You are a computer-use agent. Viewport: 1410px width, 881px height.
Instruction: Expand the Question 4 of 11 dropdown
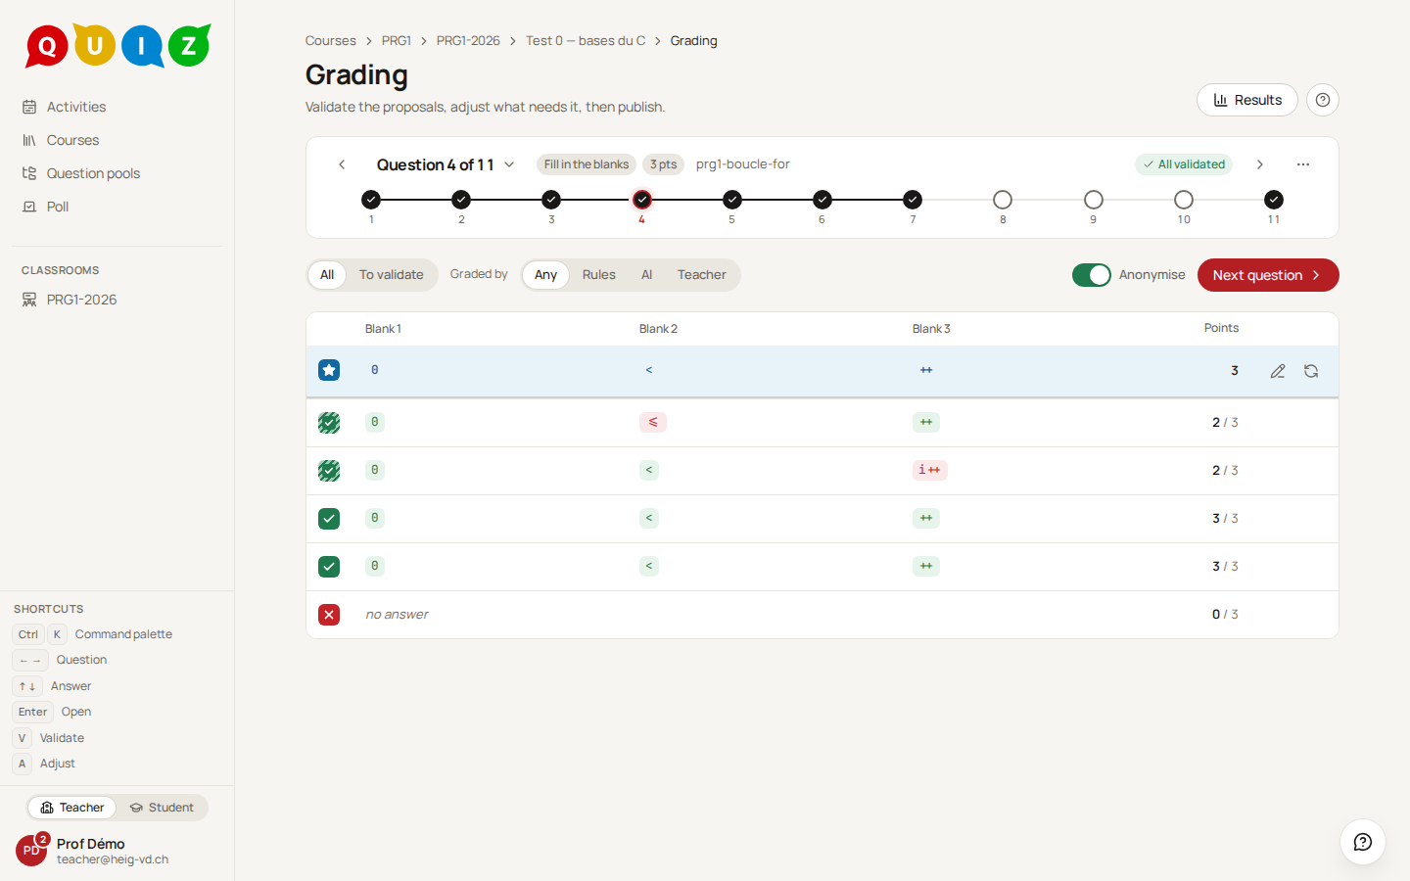click(446, 164)
